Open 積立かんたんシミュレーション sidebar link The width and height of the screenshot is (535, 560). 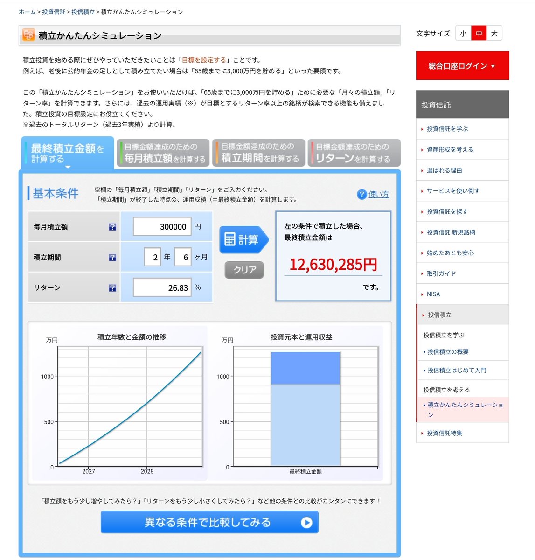coord(465,410)
